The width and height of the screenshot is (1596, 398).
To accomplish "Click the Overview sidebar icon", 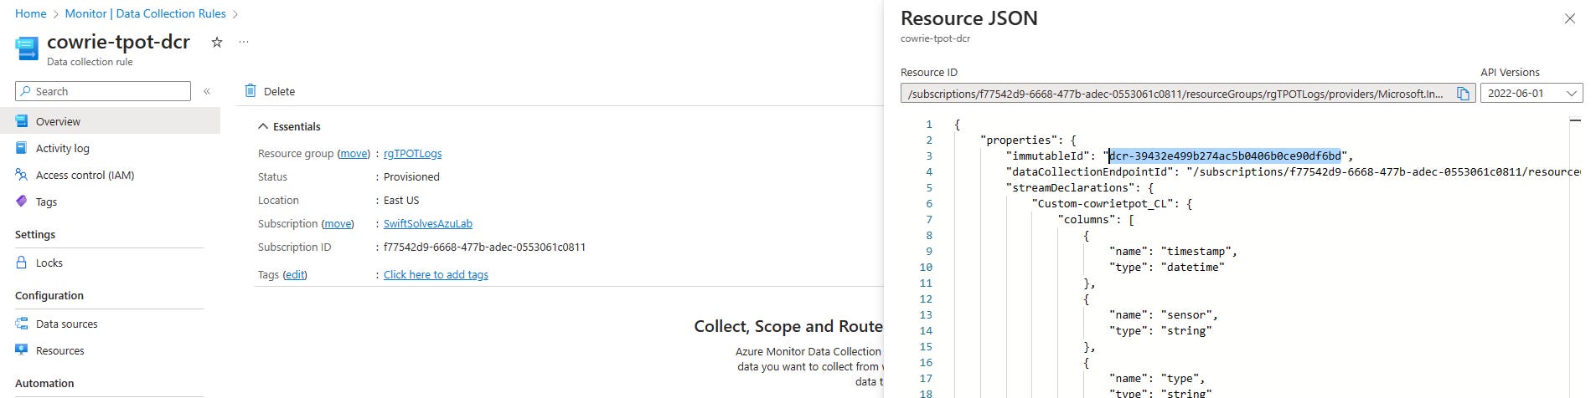I will (x=22, y=121).
